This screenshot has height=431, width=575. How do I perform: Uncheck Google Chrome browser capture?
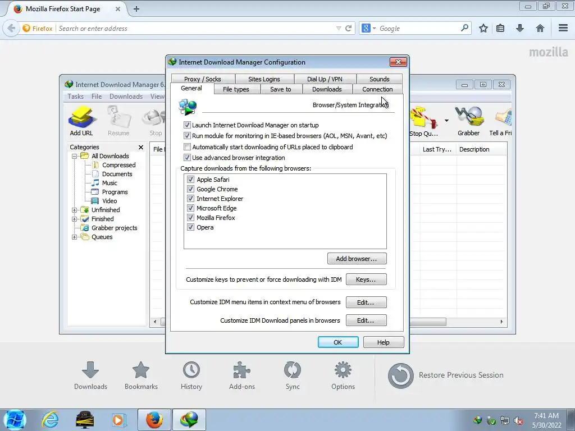pyautogui.click(x=190, y=189)
